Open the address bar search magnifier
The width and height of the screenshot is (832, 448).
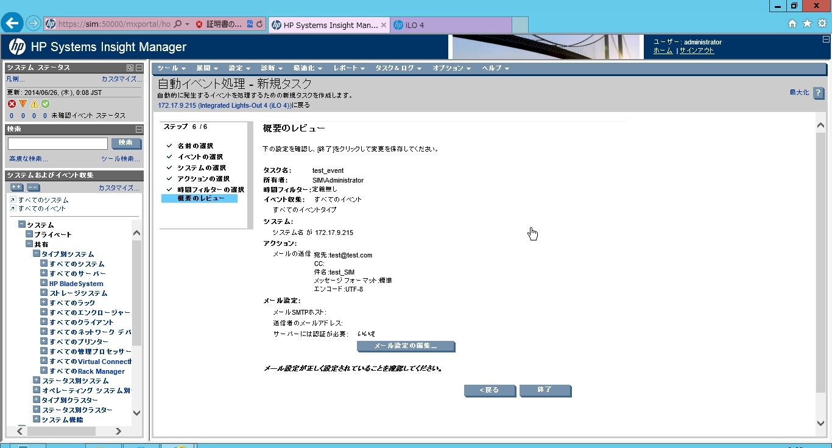(178, 24)
